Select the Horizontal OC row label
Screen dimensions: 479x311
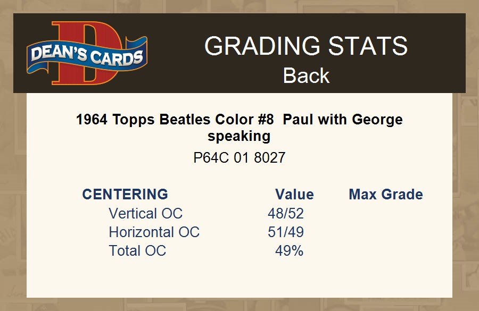154,232
